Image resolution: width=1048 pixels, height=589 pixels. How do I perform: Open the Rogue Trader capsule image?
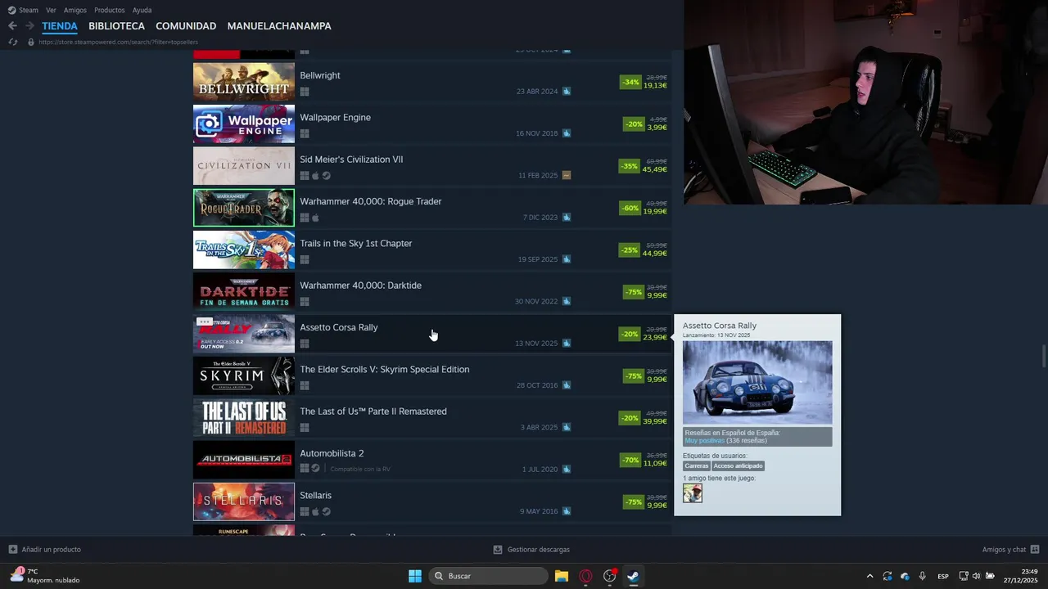pyautogui.click(x=244, y=208)
